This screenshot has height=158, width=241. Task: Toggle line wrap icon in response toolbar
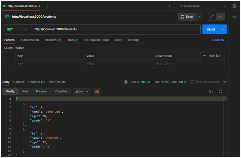point(97,92)
